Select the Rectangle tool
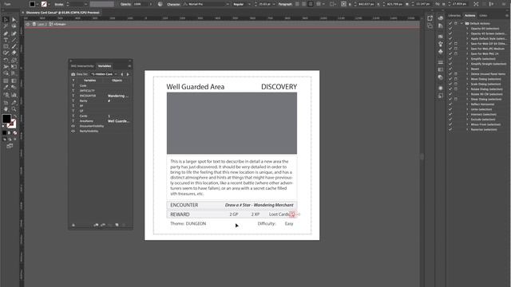The width and height of the screenshot is (511, 287). point(6,46)
